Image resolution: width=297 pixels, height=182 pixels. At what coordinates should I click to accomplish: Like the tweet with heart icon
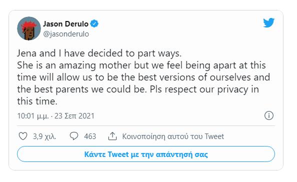pyautogui.click(x=23, y=136)
